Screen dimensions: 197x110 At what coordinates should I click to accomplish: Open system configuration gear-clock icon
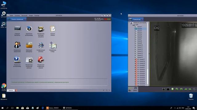[x=41, y=45]
